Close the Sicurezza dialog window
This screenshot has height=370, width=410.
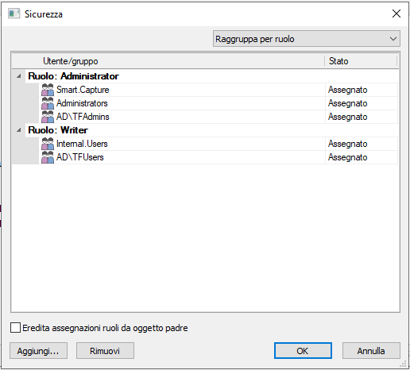[x=396, y=13]
